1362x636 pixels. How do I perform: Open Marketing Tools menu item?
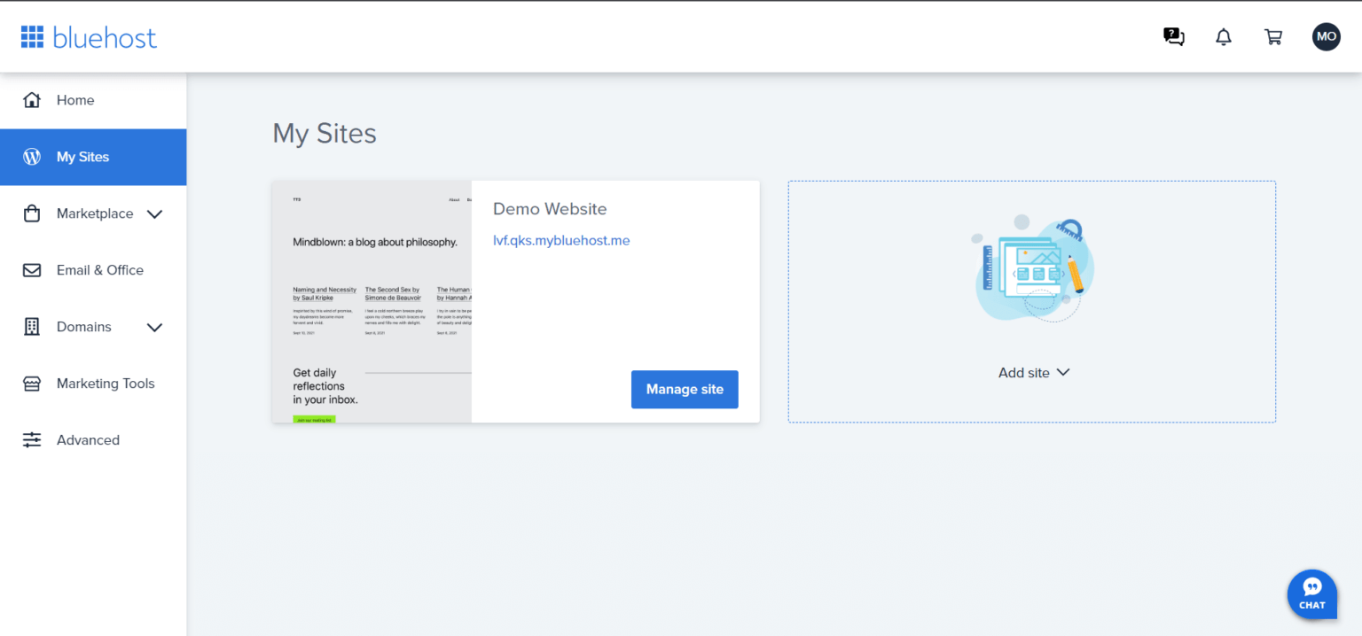106,384
